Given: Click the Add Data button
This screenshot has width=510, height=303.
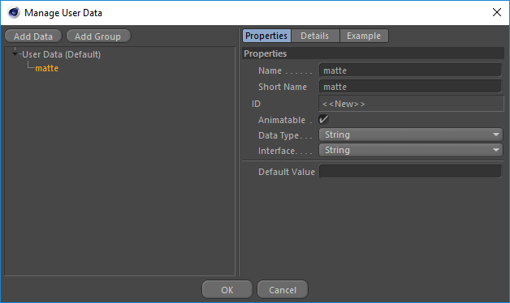Looking at the screenshot, I should (x=33, y=36).
